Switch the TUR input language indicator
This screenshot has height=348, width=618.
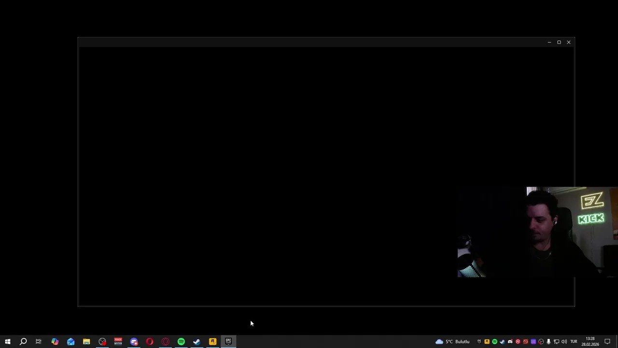(574, 342)
